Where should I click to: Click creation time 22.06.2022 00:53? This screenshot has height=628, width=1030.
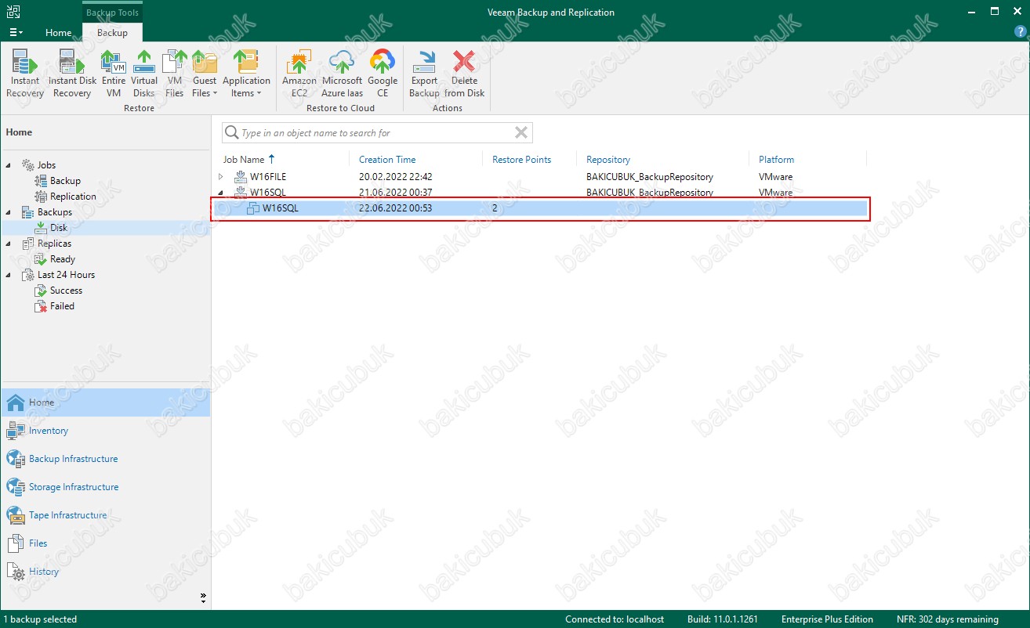(x=395, y=208)
